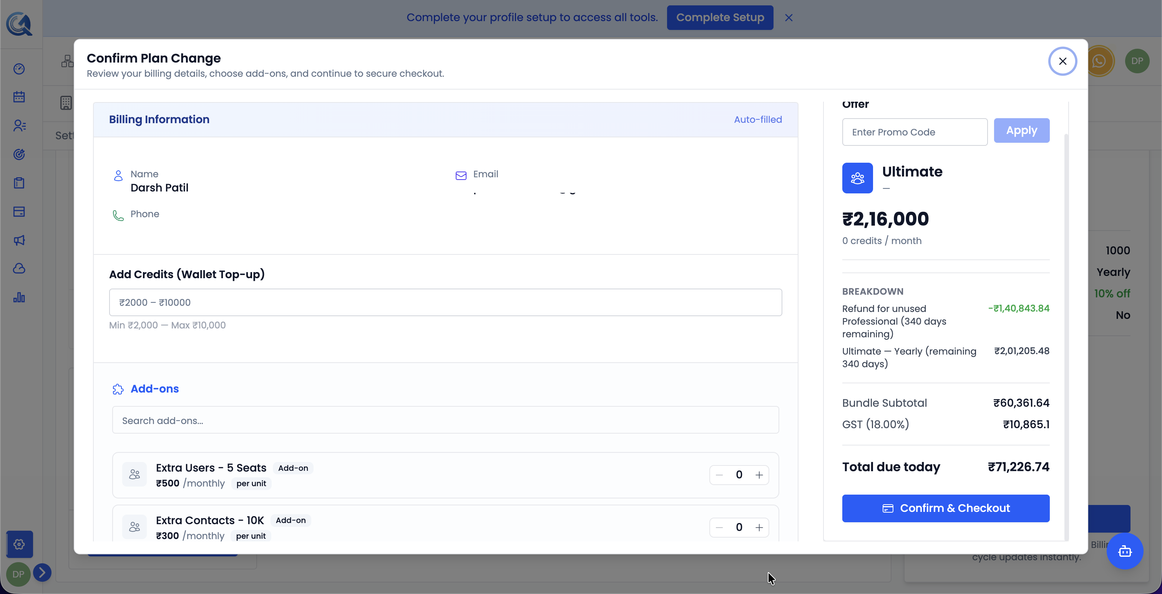The height and width of the screenshot is (594, 1162).
Task: Focus the wallet top-up amount field
Action: point(445,302)
